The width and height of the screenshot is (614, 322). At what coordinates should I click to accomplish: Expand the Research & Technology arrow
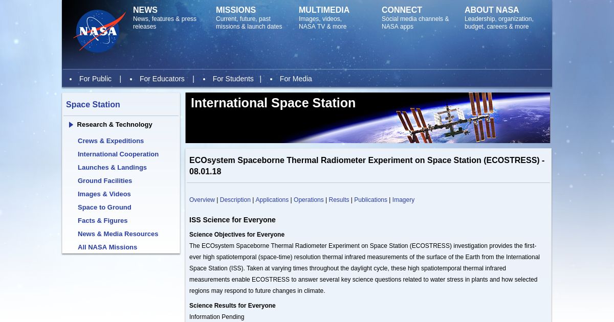point(71,125)
